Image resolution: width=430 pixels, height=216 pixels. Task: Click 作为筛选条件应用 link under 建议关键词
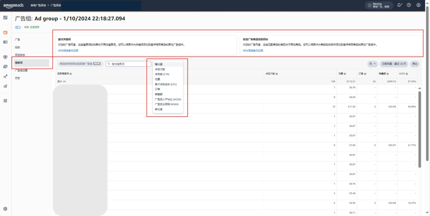[x=68, y=51]
